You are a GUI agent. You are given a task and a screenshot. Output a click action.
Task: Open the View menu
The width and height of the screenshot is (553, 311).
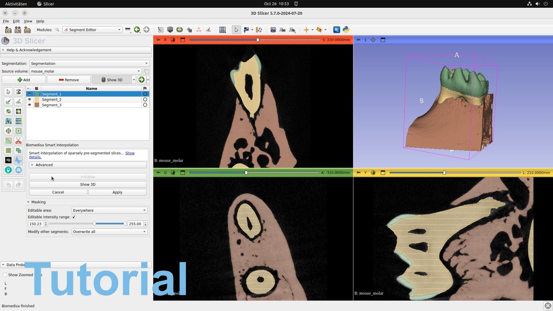(28, 21)
